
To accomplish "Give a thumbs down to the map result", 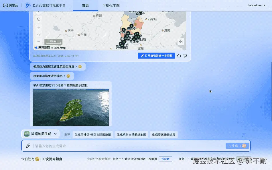I will [185, 56].
